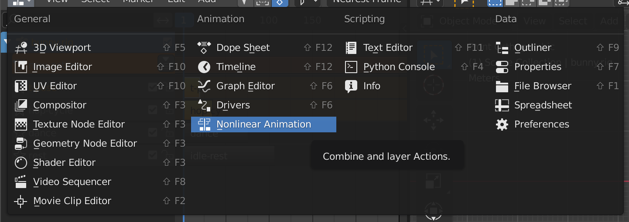Click the Dope Sheet diamond icon
Viewport: 629px width, 222px height.
204,48
